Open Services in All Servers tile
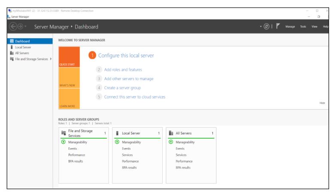This screenshot has width=336, height=196. click(x=181, y=155)
